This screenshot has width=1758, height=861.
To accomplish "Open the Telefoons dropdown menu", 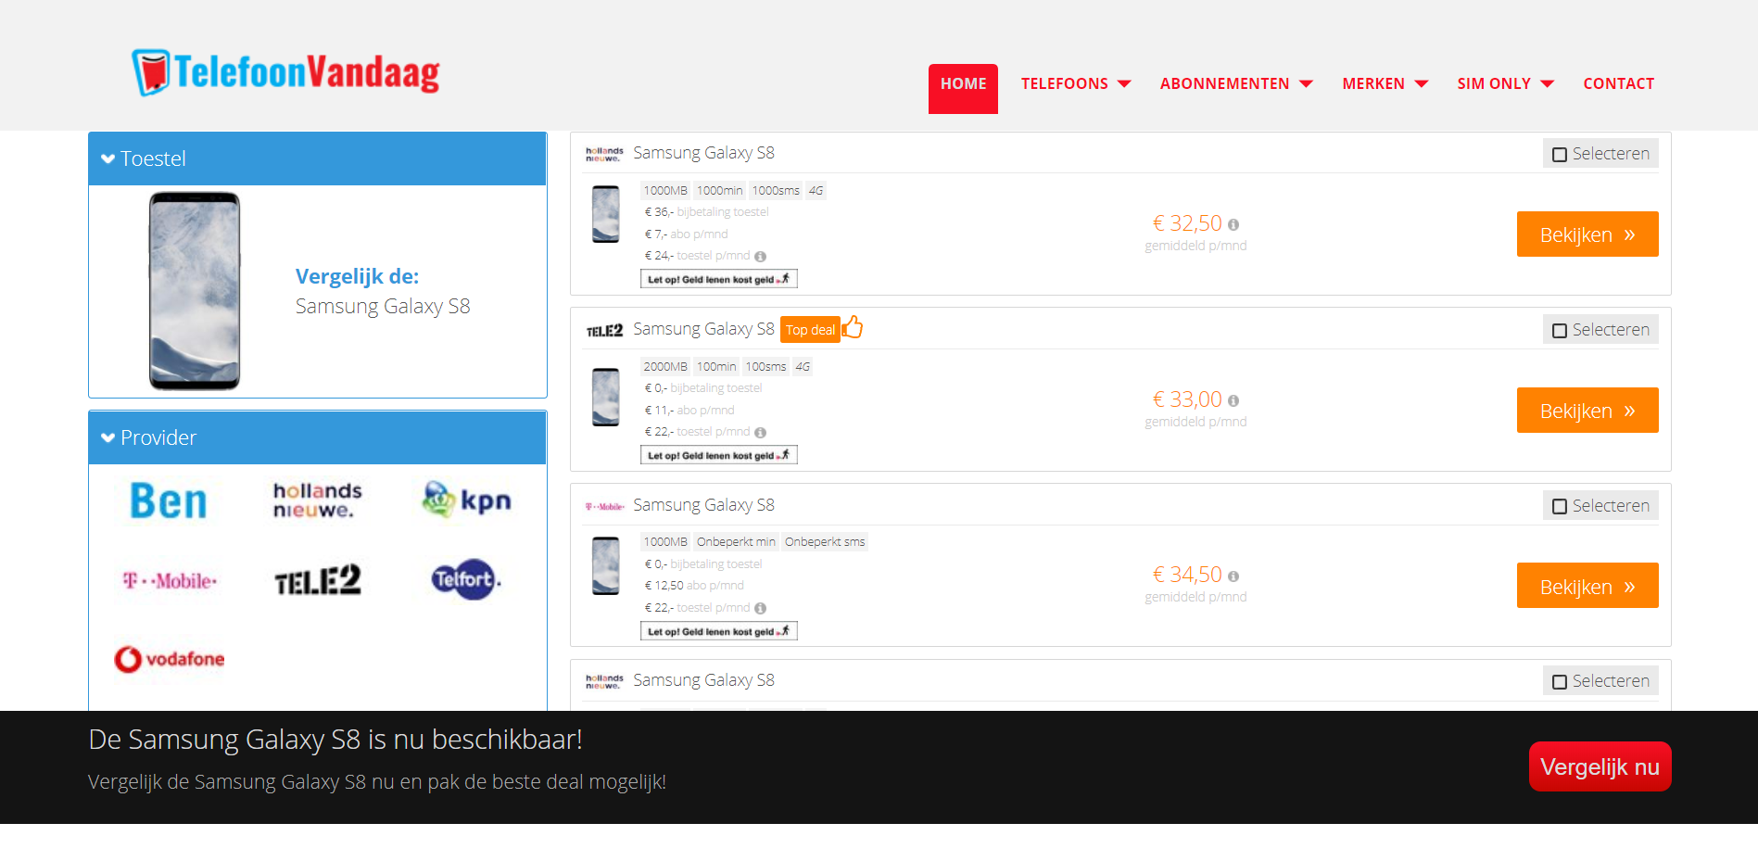I will pos(1076,83).
